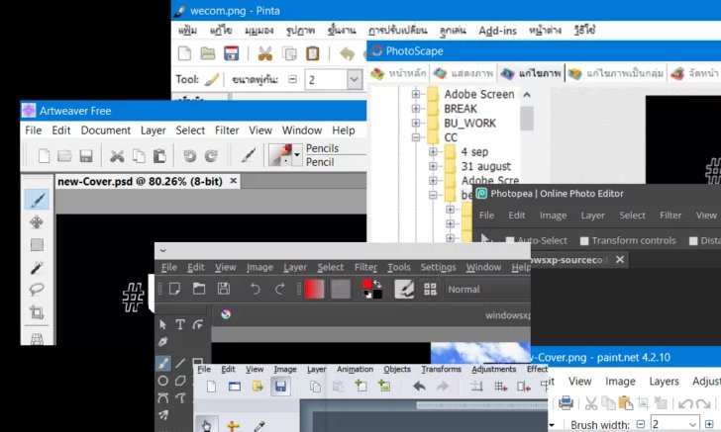Image resolution: width=721 pixels, height=432 pixels.
Task: Click the Open file icon in Krita's toolbar
Action: (x=199, y=289)
